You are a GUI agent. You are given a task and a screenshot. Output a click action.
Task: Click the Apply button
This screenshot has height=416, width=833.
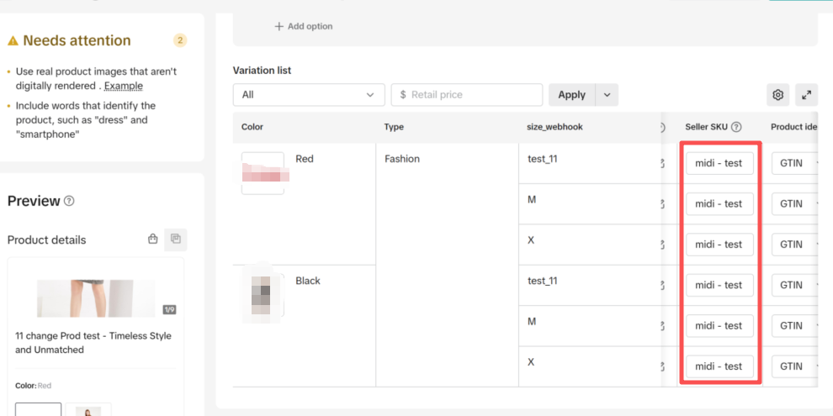tap(571, 95)
